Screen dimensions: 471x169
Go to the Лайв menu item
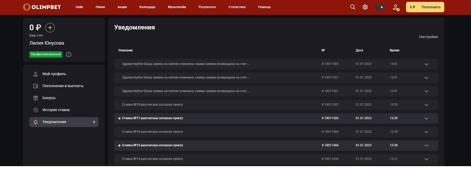79,7
